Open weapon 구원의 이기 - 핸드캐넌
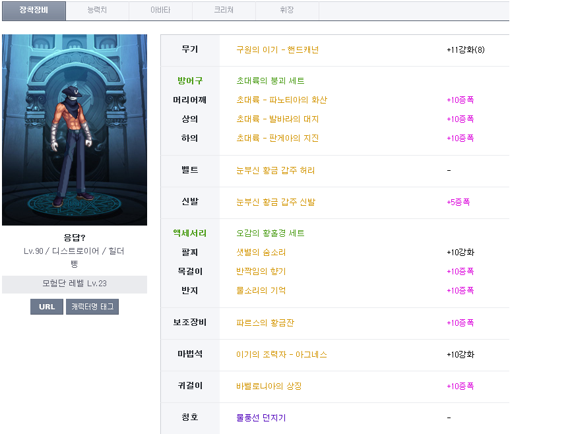The image size is (570, 434). [277, 49]
